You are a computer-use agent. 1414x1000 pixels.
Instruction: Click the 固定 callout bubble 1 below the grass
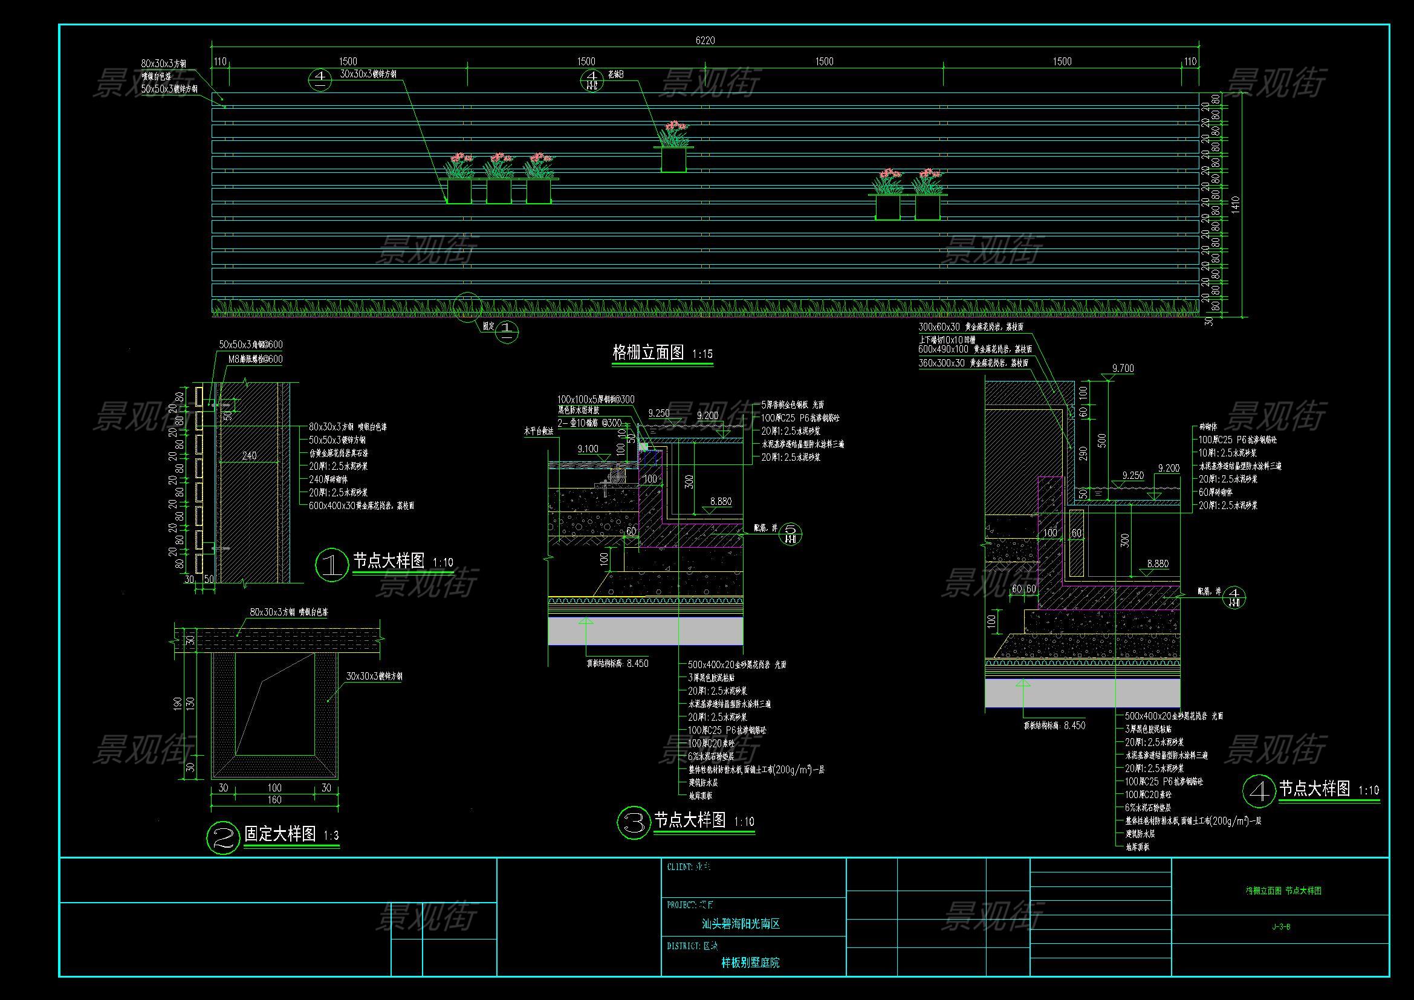(x=506, y=332)
